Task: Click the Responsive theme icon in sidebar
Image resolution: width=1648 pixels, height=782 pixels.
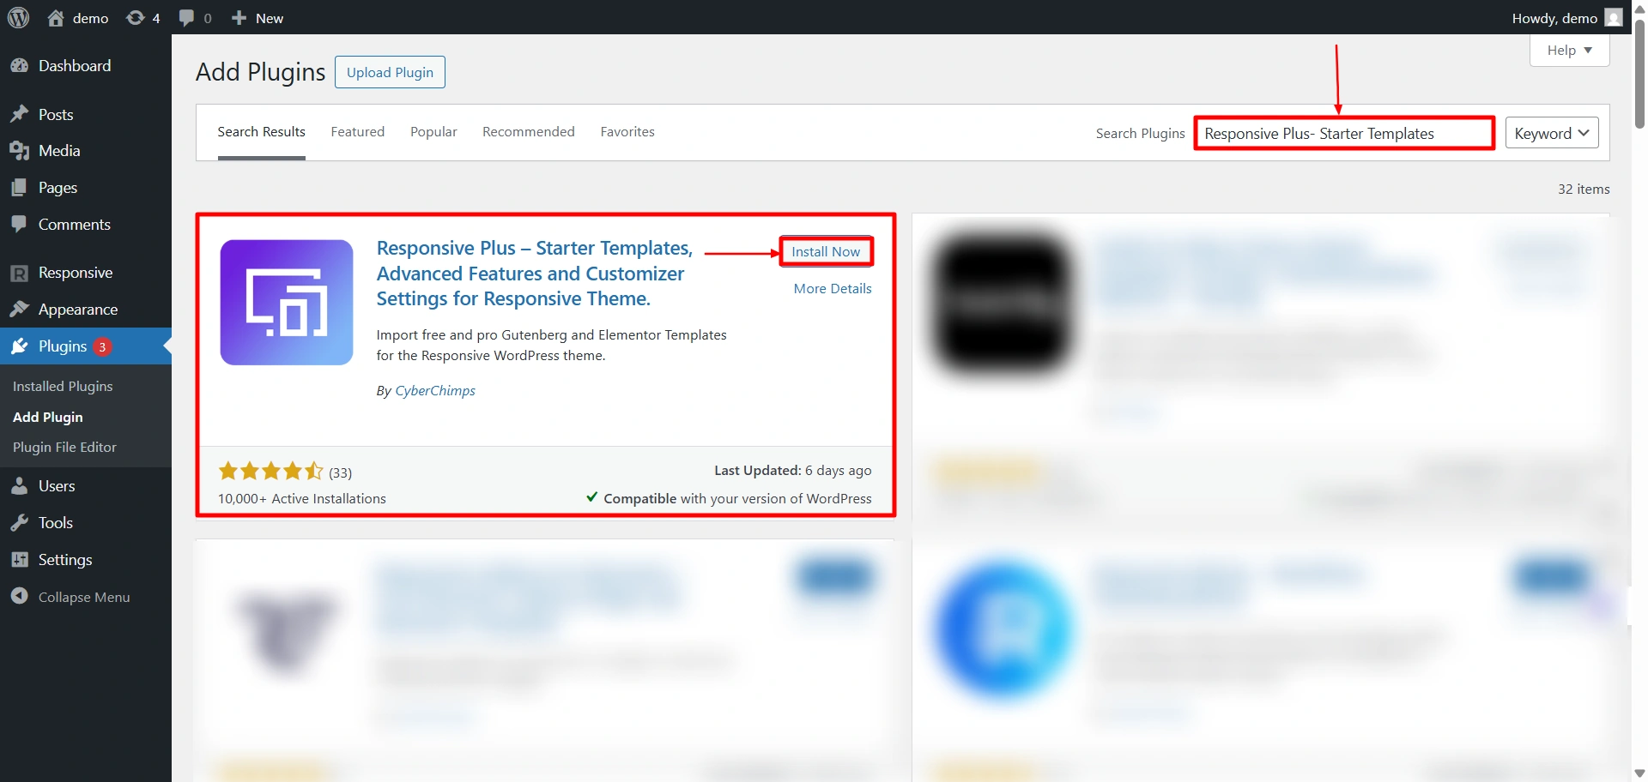Action: pyautogui.click(x=19, y=273)
